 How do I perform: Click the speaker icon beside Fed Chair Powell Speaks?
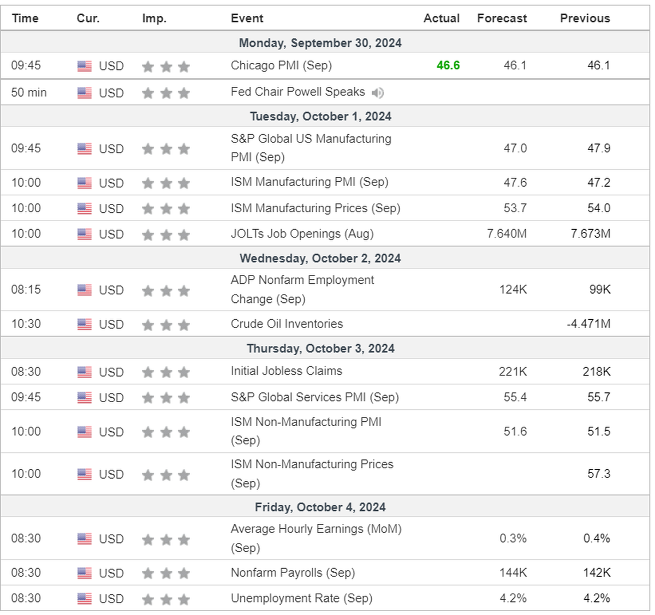pyautogui.click(x=377, y=93)
